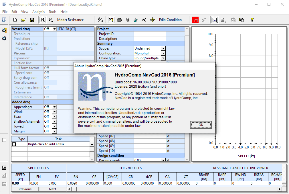Click the gear settings toolbar icon
This screenshot has width=289, height=194.
click(233, 20)
